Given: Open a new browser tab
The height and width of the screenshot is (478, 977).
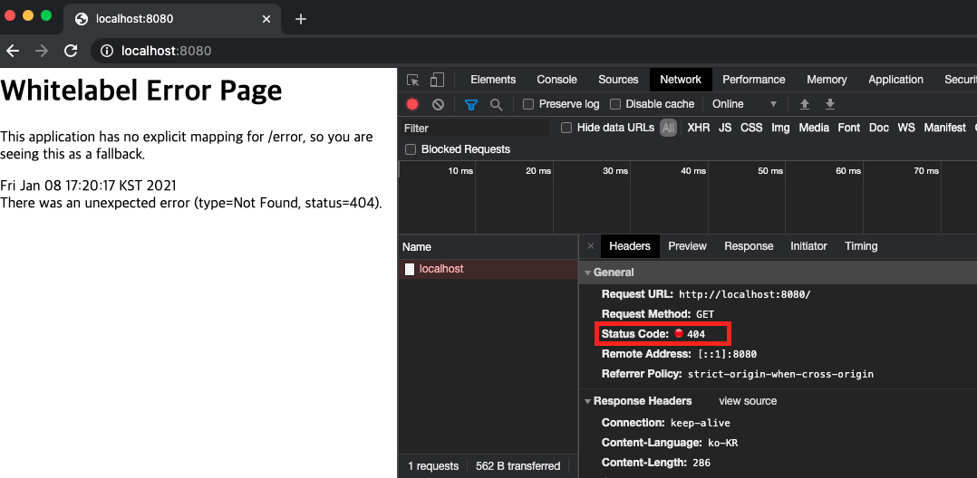Looking at the screenshot, I should pos(300,19).
